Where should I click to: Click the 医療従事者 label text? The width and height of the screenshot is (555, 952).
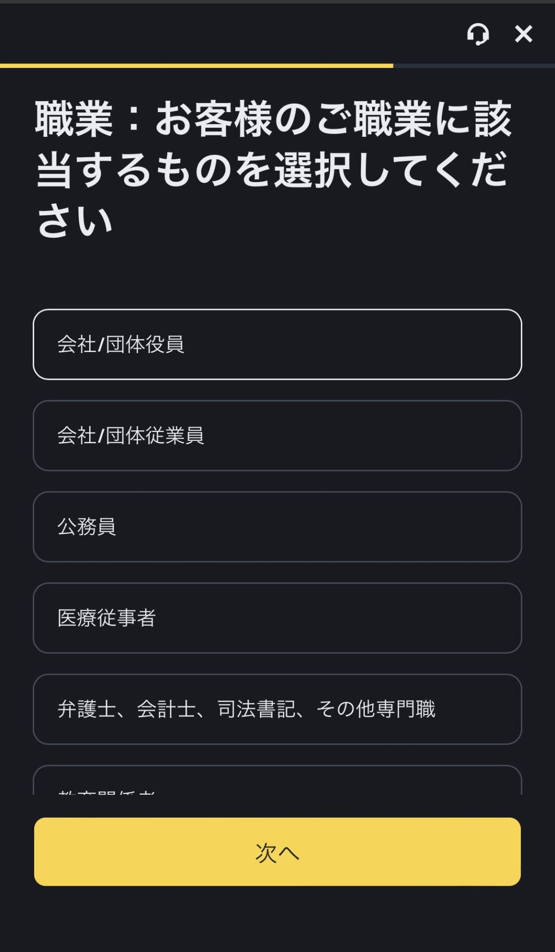coord(106,618)
